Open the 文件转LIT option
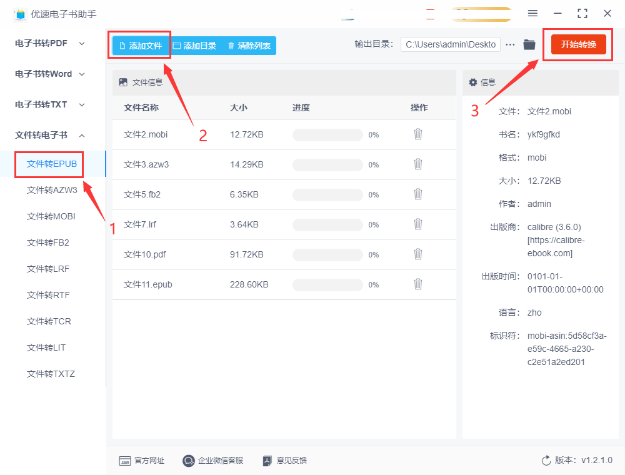625x475 pixels. tap(46, 348)
